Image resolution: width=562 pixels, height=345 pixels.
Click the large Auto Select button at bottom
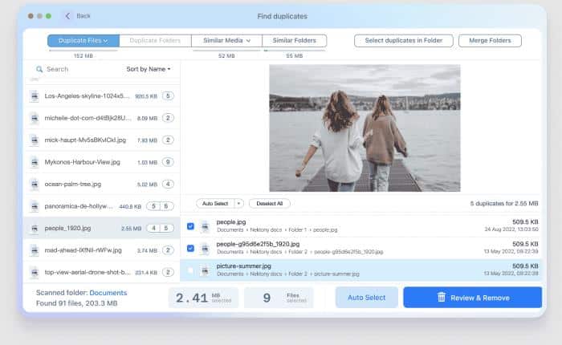(367, 298)
